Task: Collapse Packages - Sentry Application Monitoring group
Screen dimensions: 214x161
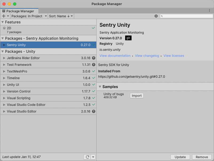Action: [x=3, y=38]
